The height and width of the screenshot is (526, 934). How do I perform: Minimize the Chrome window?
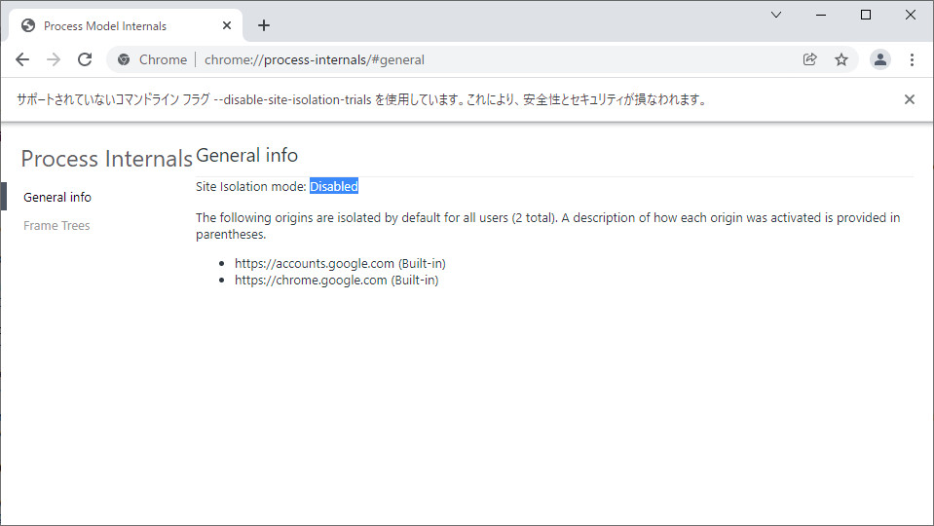821,15
